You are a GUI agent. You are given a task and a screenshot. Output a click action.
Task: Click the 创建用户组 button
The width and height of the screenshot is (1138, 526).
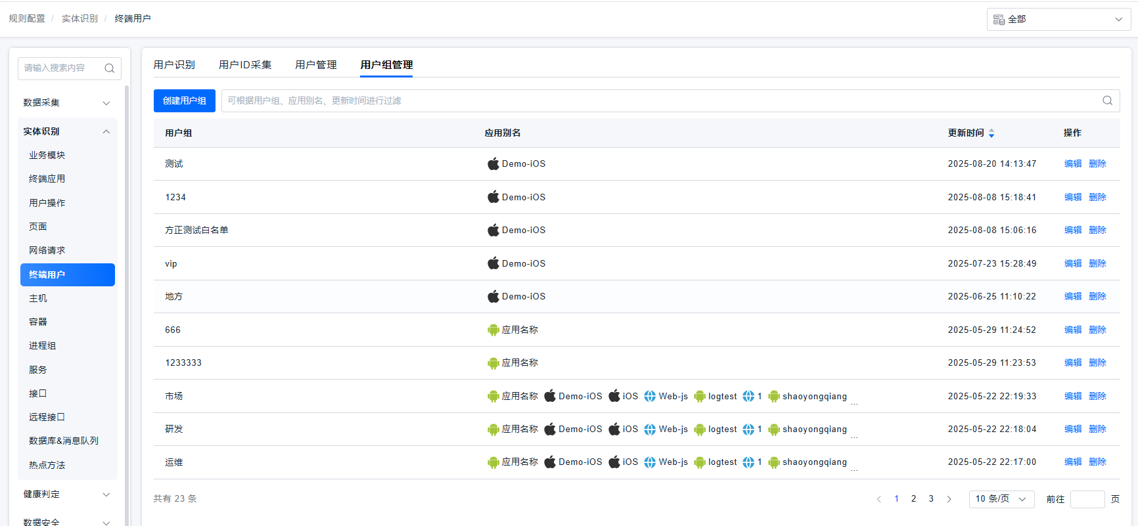(185, 101)
